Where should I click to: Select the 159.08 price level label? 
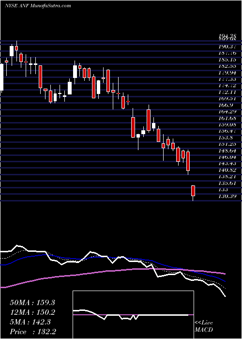[227, 124]
